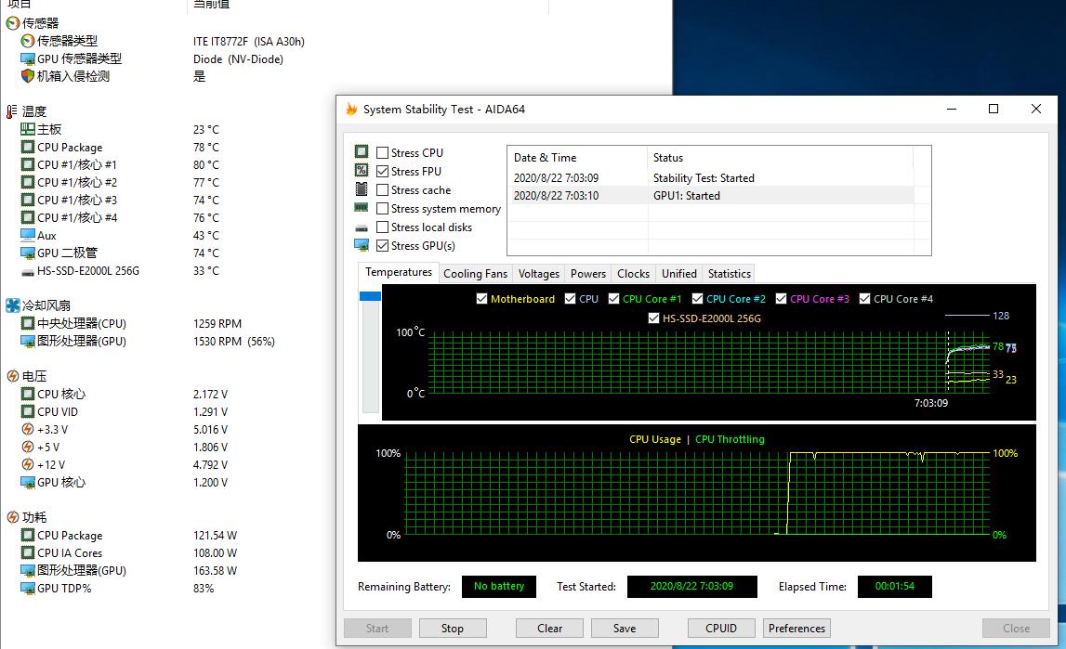The height and width of the screenshot is (649, 1066).
Task: Enable the Stress CPU checkbox
Action: point(383,153)
